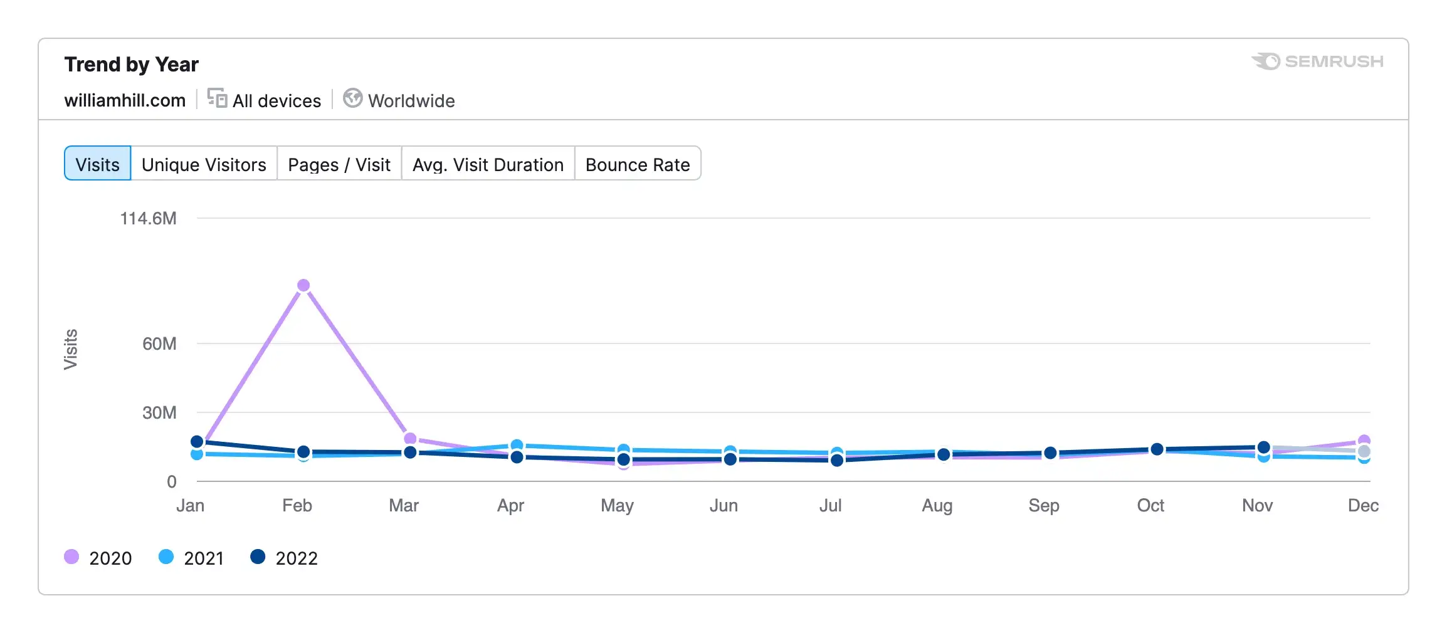Toggle the 2020 series in the legend
Image resolution: width=1447 pixels, height=633 pixels.
[x=98, y=558]
